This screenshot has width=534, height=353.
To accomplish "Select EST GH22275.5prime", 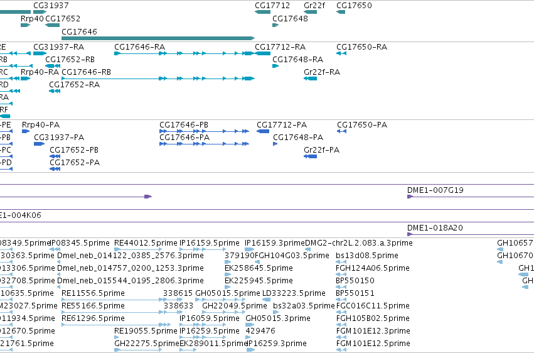I will tap(137, 350).
